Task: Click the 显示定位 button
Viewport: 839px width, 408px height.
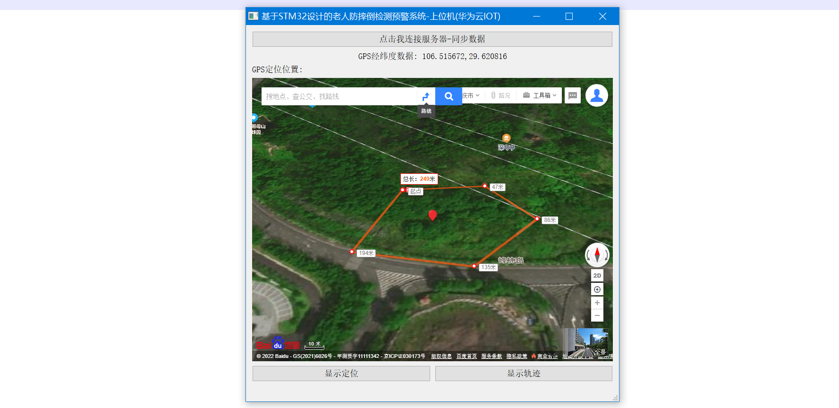Action: coord(341,374)
